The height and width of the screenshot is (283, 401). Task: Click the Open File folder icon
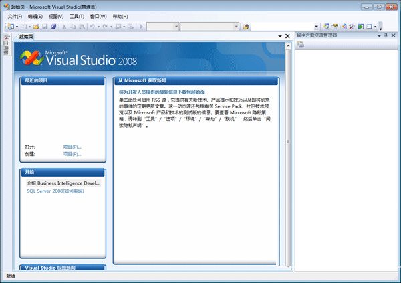coord(36,26)
